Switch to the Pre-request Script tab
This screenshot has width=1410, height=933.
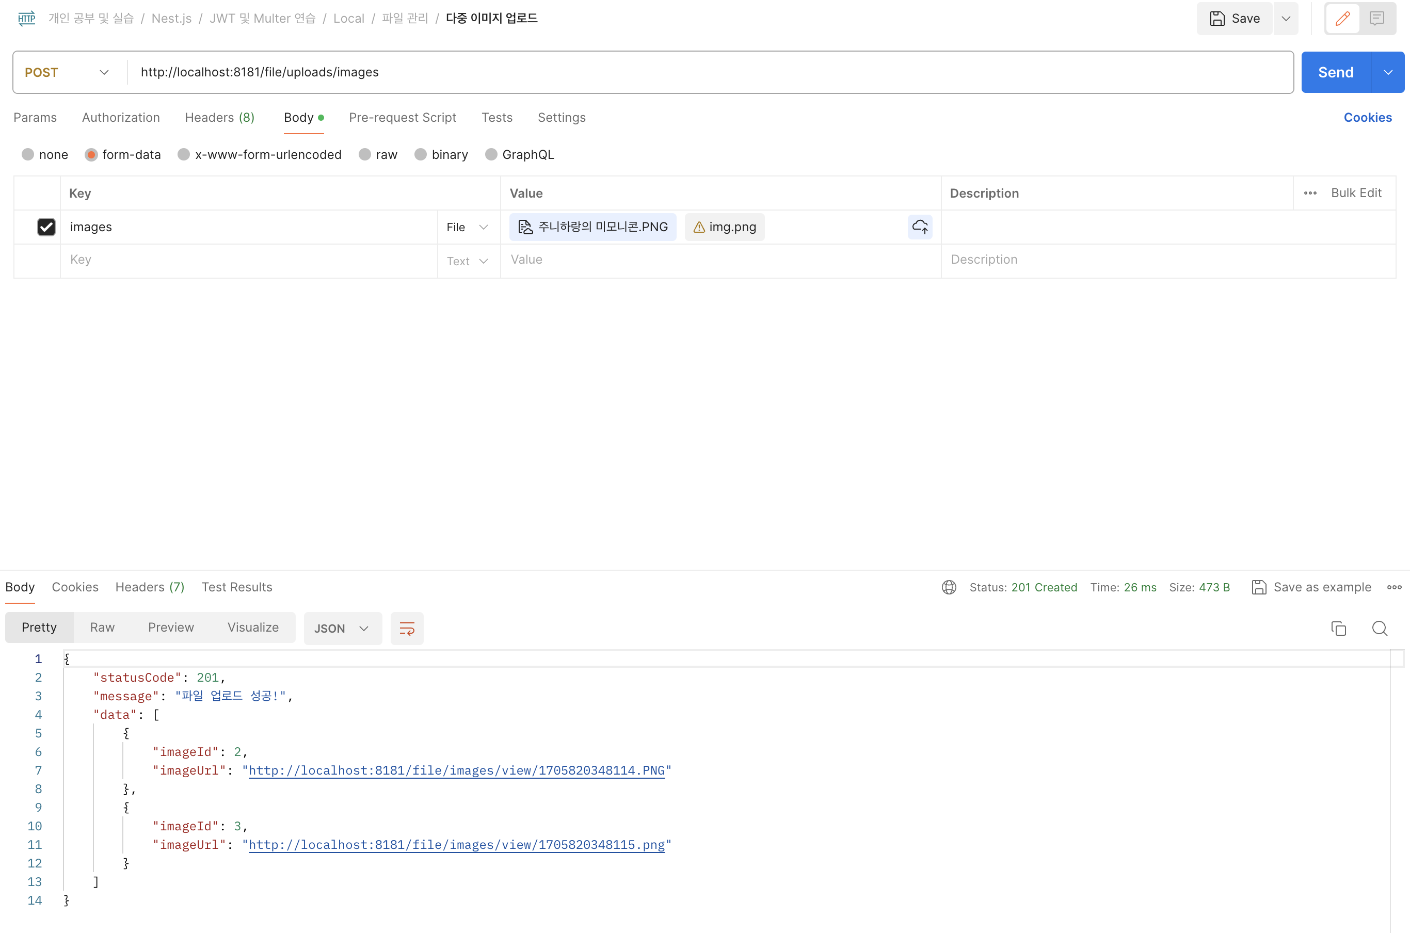coord(402,118)
